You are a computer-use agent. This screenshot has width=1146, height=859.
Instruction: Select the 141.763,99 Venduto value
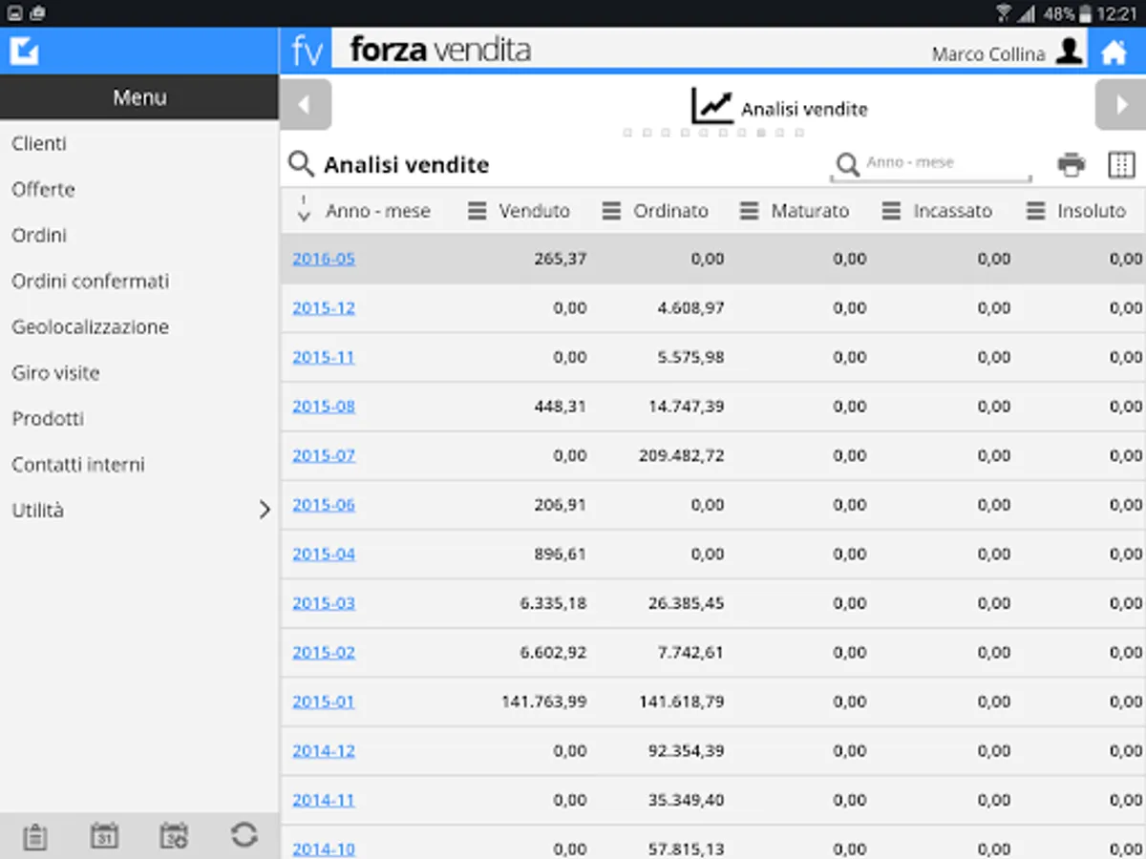pyautogui.click(x=543, y=702)
